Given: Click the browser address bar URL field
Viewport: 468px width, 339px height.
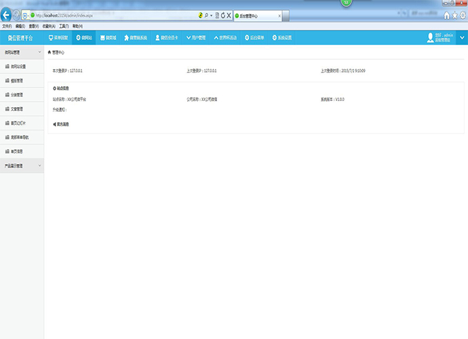Looking at the screenshot, I should [x=109, y=14].
